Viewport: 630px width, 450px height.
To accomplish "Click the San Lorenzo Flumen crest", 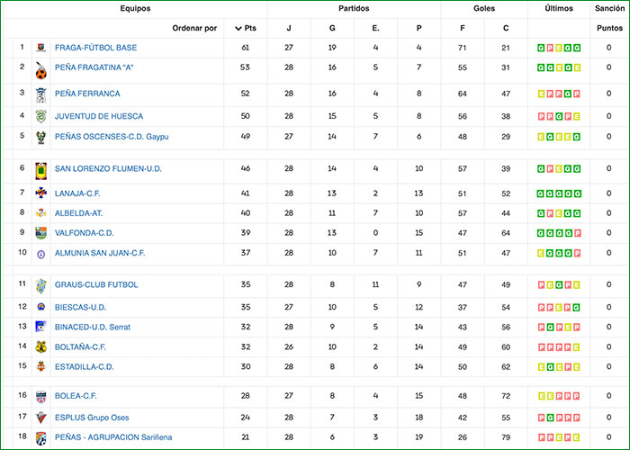I will (x=40, y=169).
